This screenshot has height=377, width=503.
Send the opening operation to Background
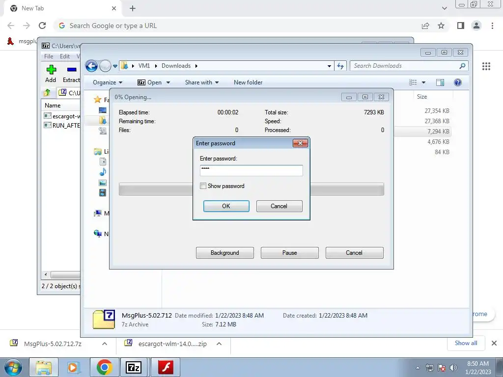coord(224,253)
